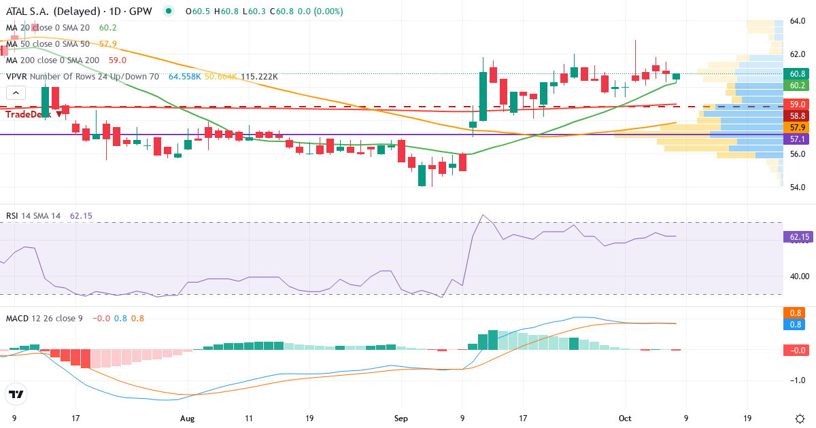Click the 115.222K VPVR total volume value
This screenshot has height=428, width=816.
click(259, 77)
